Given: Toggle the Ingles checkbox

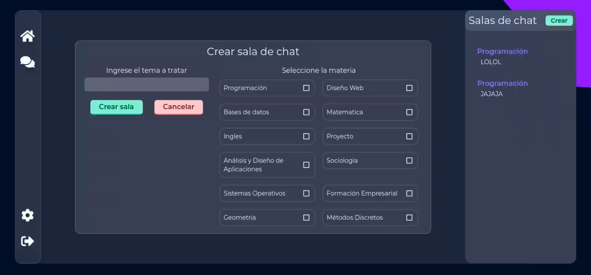Looking at the screenshot, I should [x=306, y=137].
